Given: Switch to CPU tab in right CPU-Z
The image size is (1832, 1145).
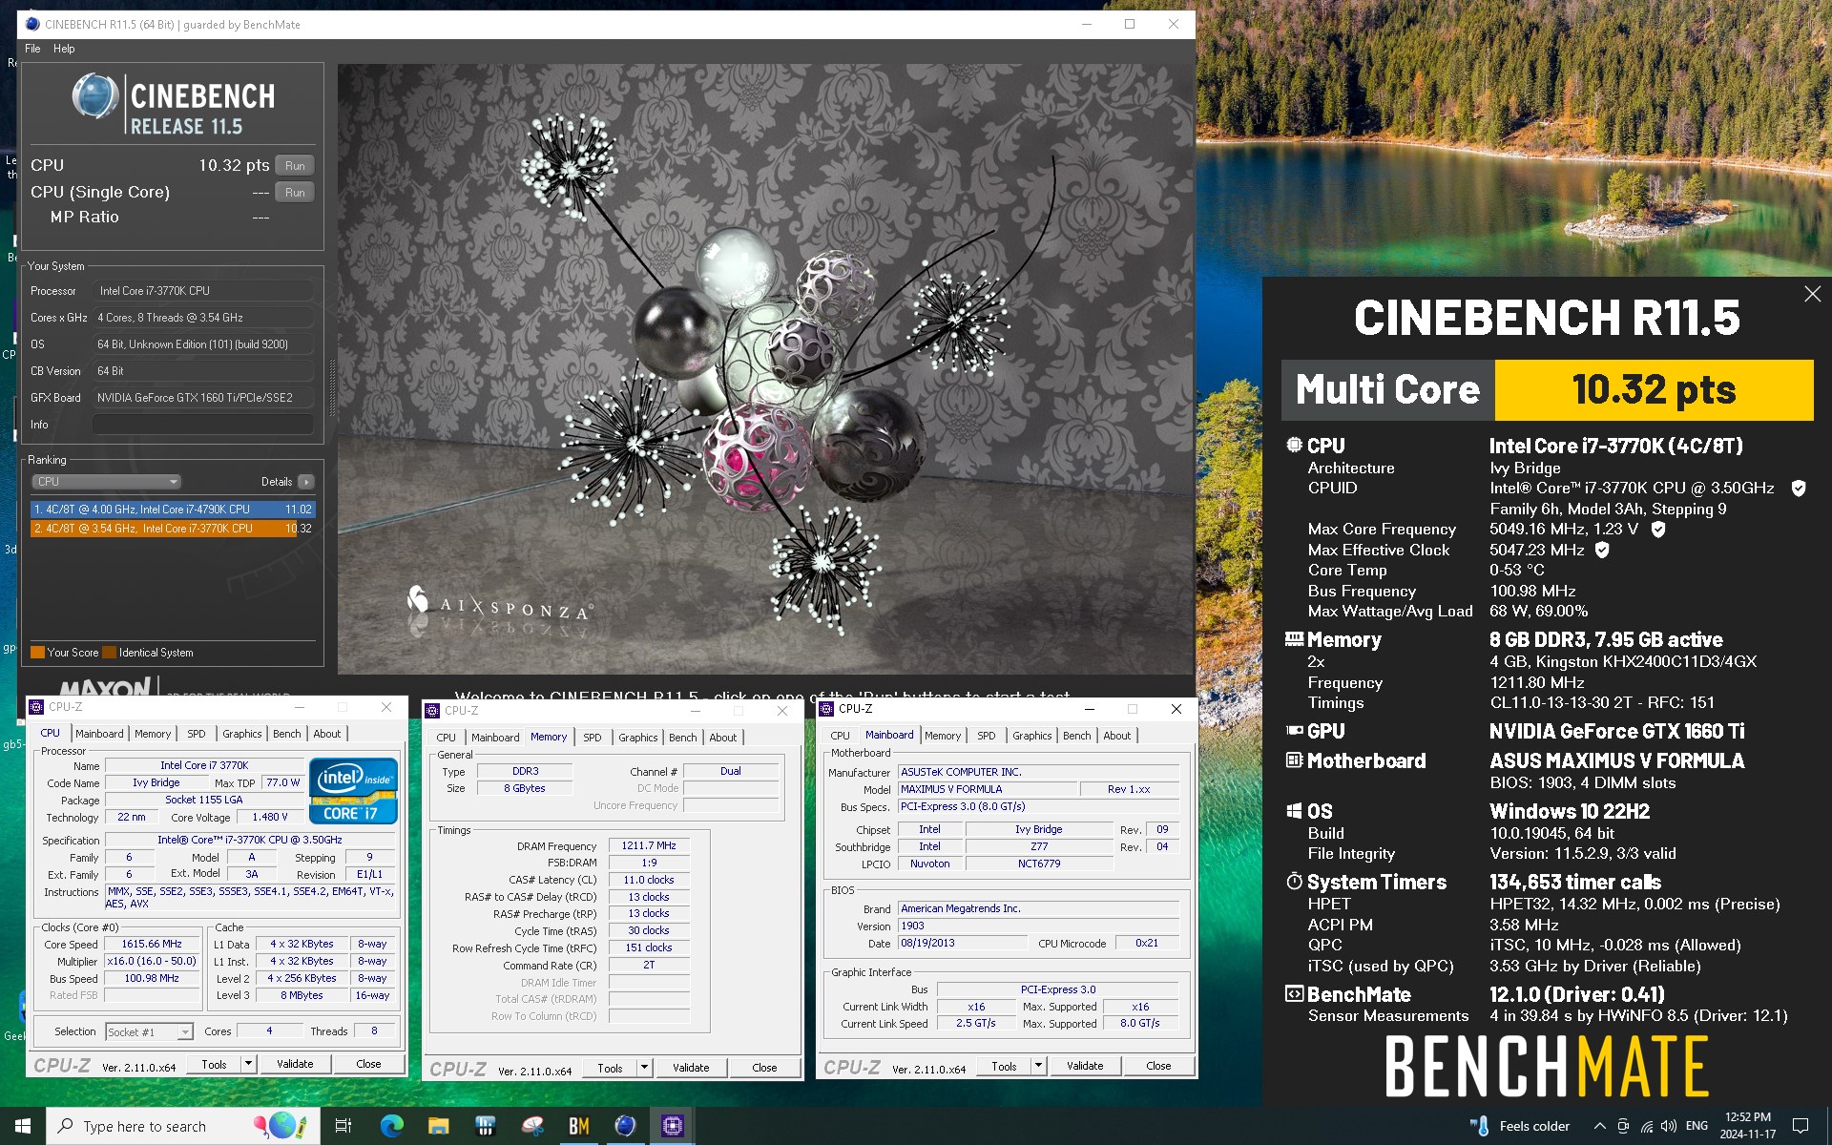Looking at the screenshot, I should tap(840, 736).
